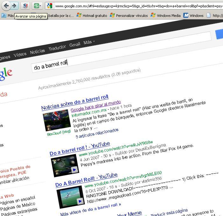Click the blue search button
This screenshot has height=216, width=223.
click(x=220, y=34)
